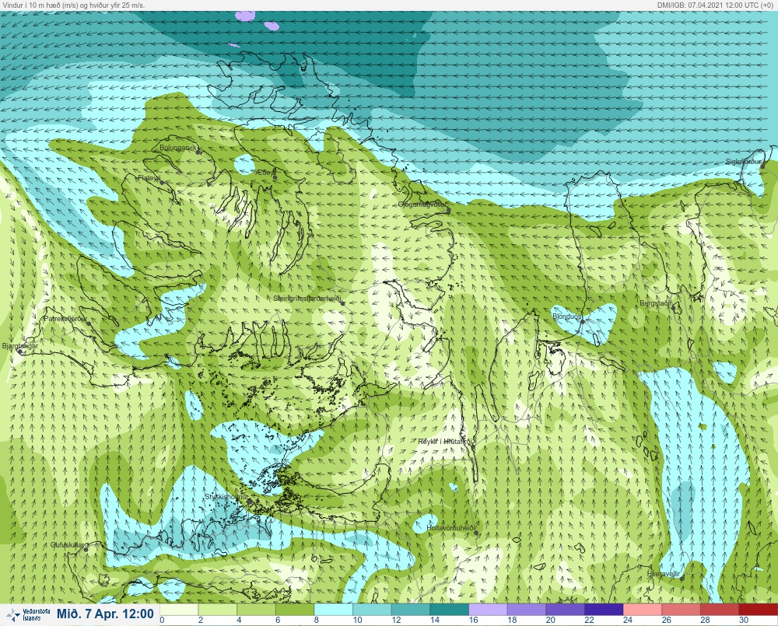The width and height of the screenshot is (778, 626).
Task: Click the 18–20 m/s purple legend swatch
Action: click(x=527, y=610)
